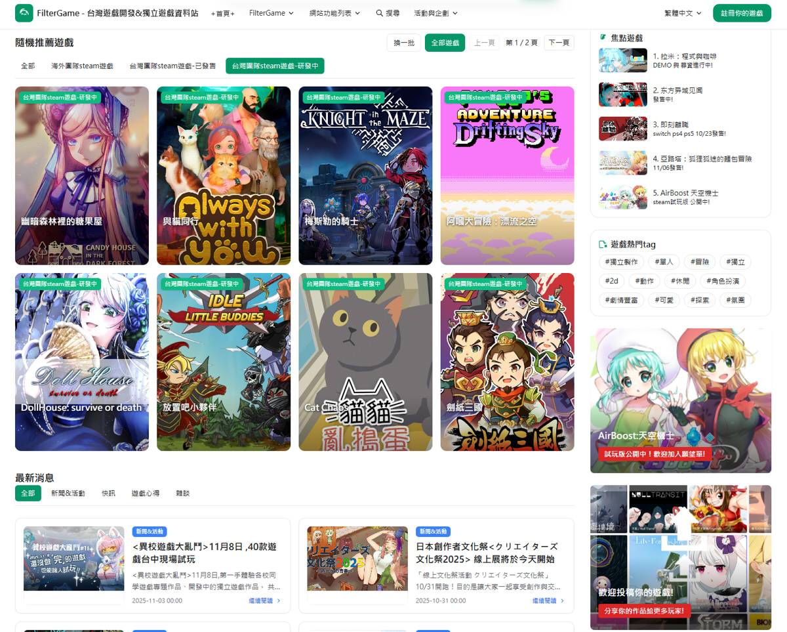Viewport: 787px width, 632px height.
Task: Open the Knight in the Maze game card
Action: point(365,176)
